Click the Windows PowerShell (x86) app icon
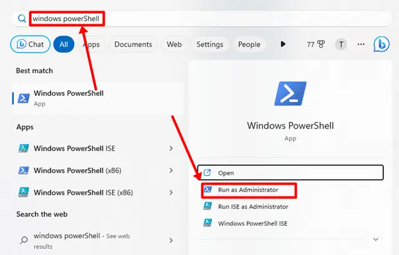 click(x=23, y=170)
